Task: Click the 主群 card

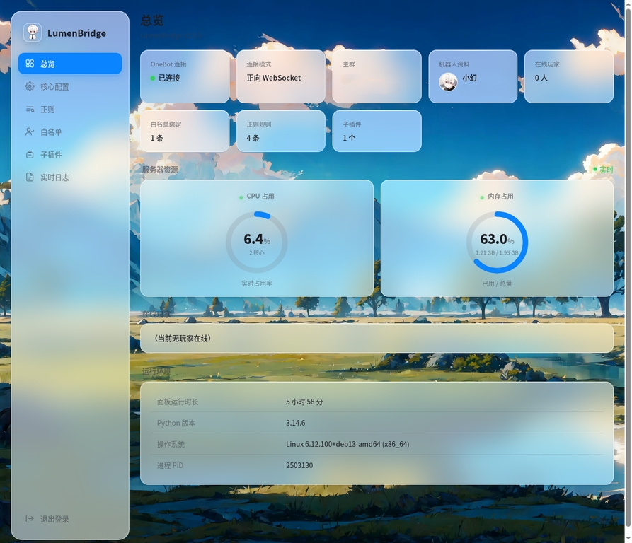Action: pos(377,76)
